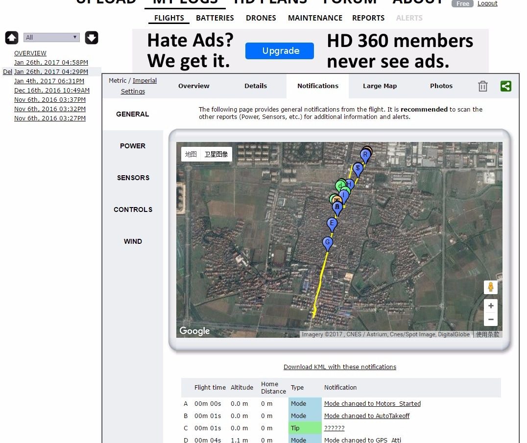Zoom out the map with minus
527x443 pixels.
coord(491,320)
